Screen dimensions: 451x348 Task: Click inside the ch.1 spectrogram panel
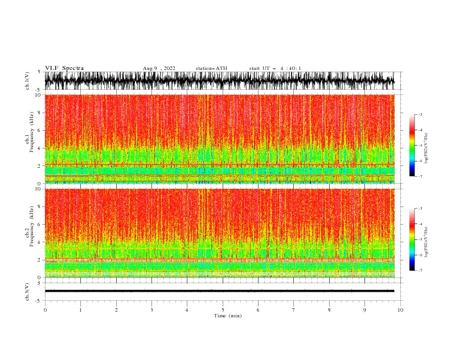click(219, 139)
